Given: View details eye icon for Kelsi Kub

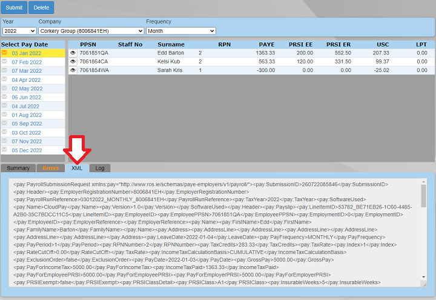Looking at the screenshot, I should (73, 62).
